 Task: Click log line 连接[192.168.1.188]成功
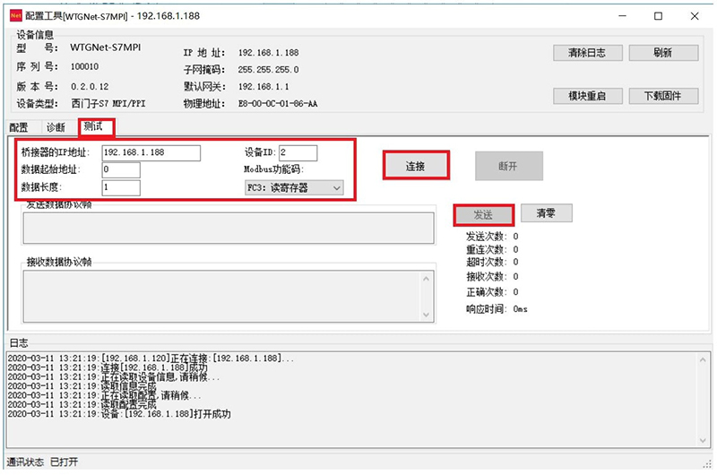pyautogui.click(x=108, y=367)
